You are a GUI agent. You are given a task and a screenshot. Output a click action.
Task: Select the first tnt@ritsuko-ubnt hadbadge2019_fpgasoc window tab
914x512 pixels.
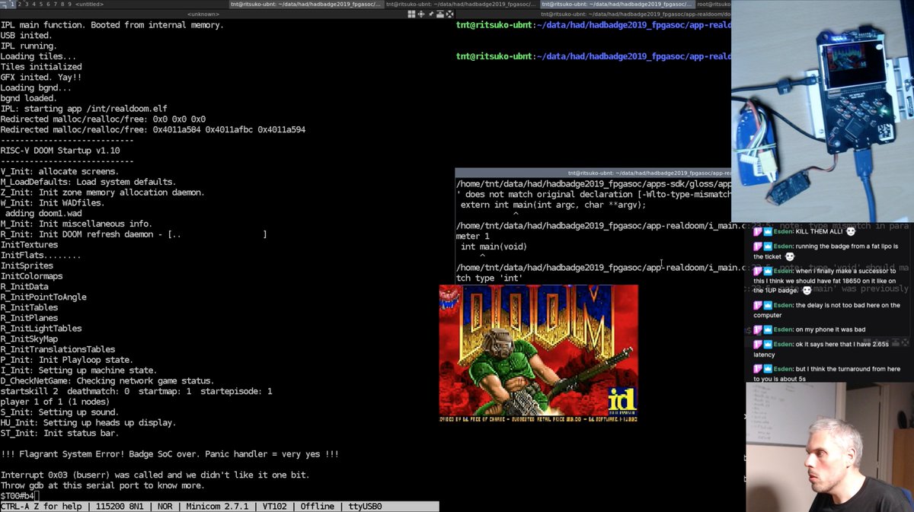pos(306,4)
